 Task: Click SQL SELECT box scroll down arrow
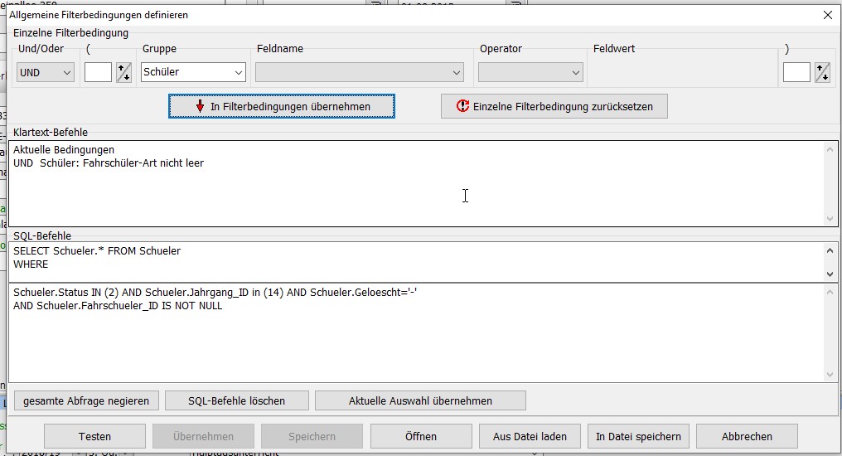pyautogui.click(x=830, y=274)
